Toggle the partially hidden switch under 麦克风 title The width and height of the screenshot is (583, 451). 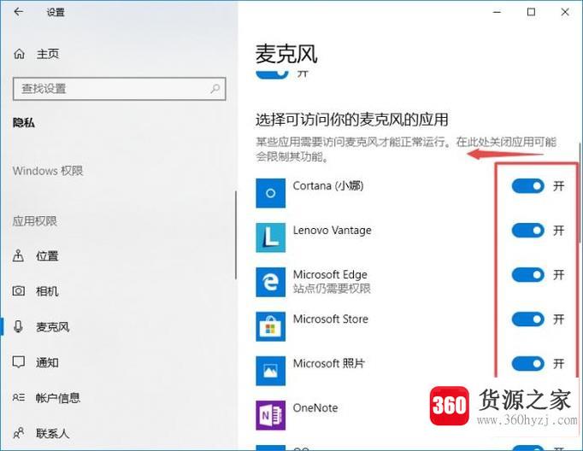[272, 74]
